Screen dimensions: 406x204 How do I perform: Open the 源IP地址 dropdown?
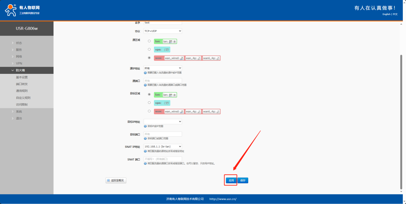coord(163,68)
